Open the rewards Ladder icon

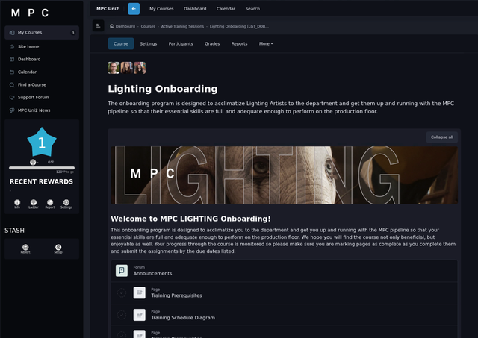tap(34, 202)
